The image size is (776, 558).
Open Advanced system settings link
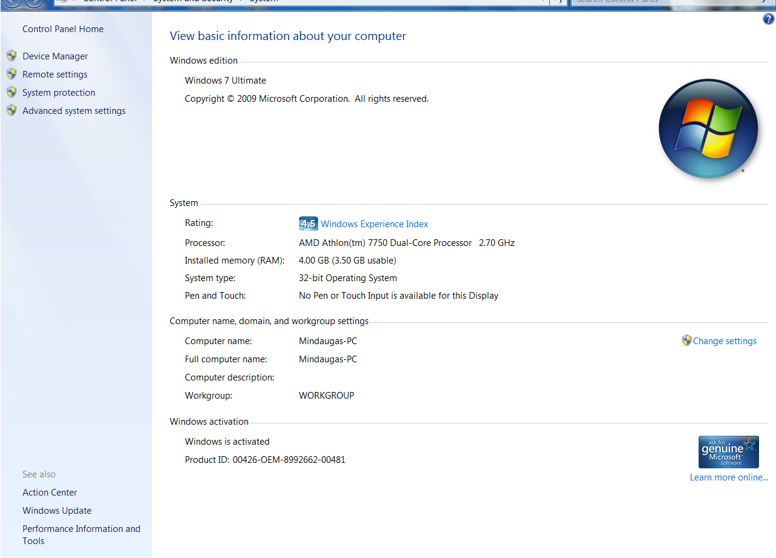pos(74,111)
